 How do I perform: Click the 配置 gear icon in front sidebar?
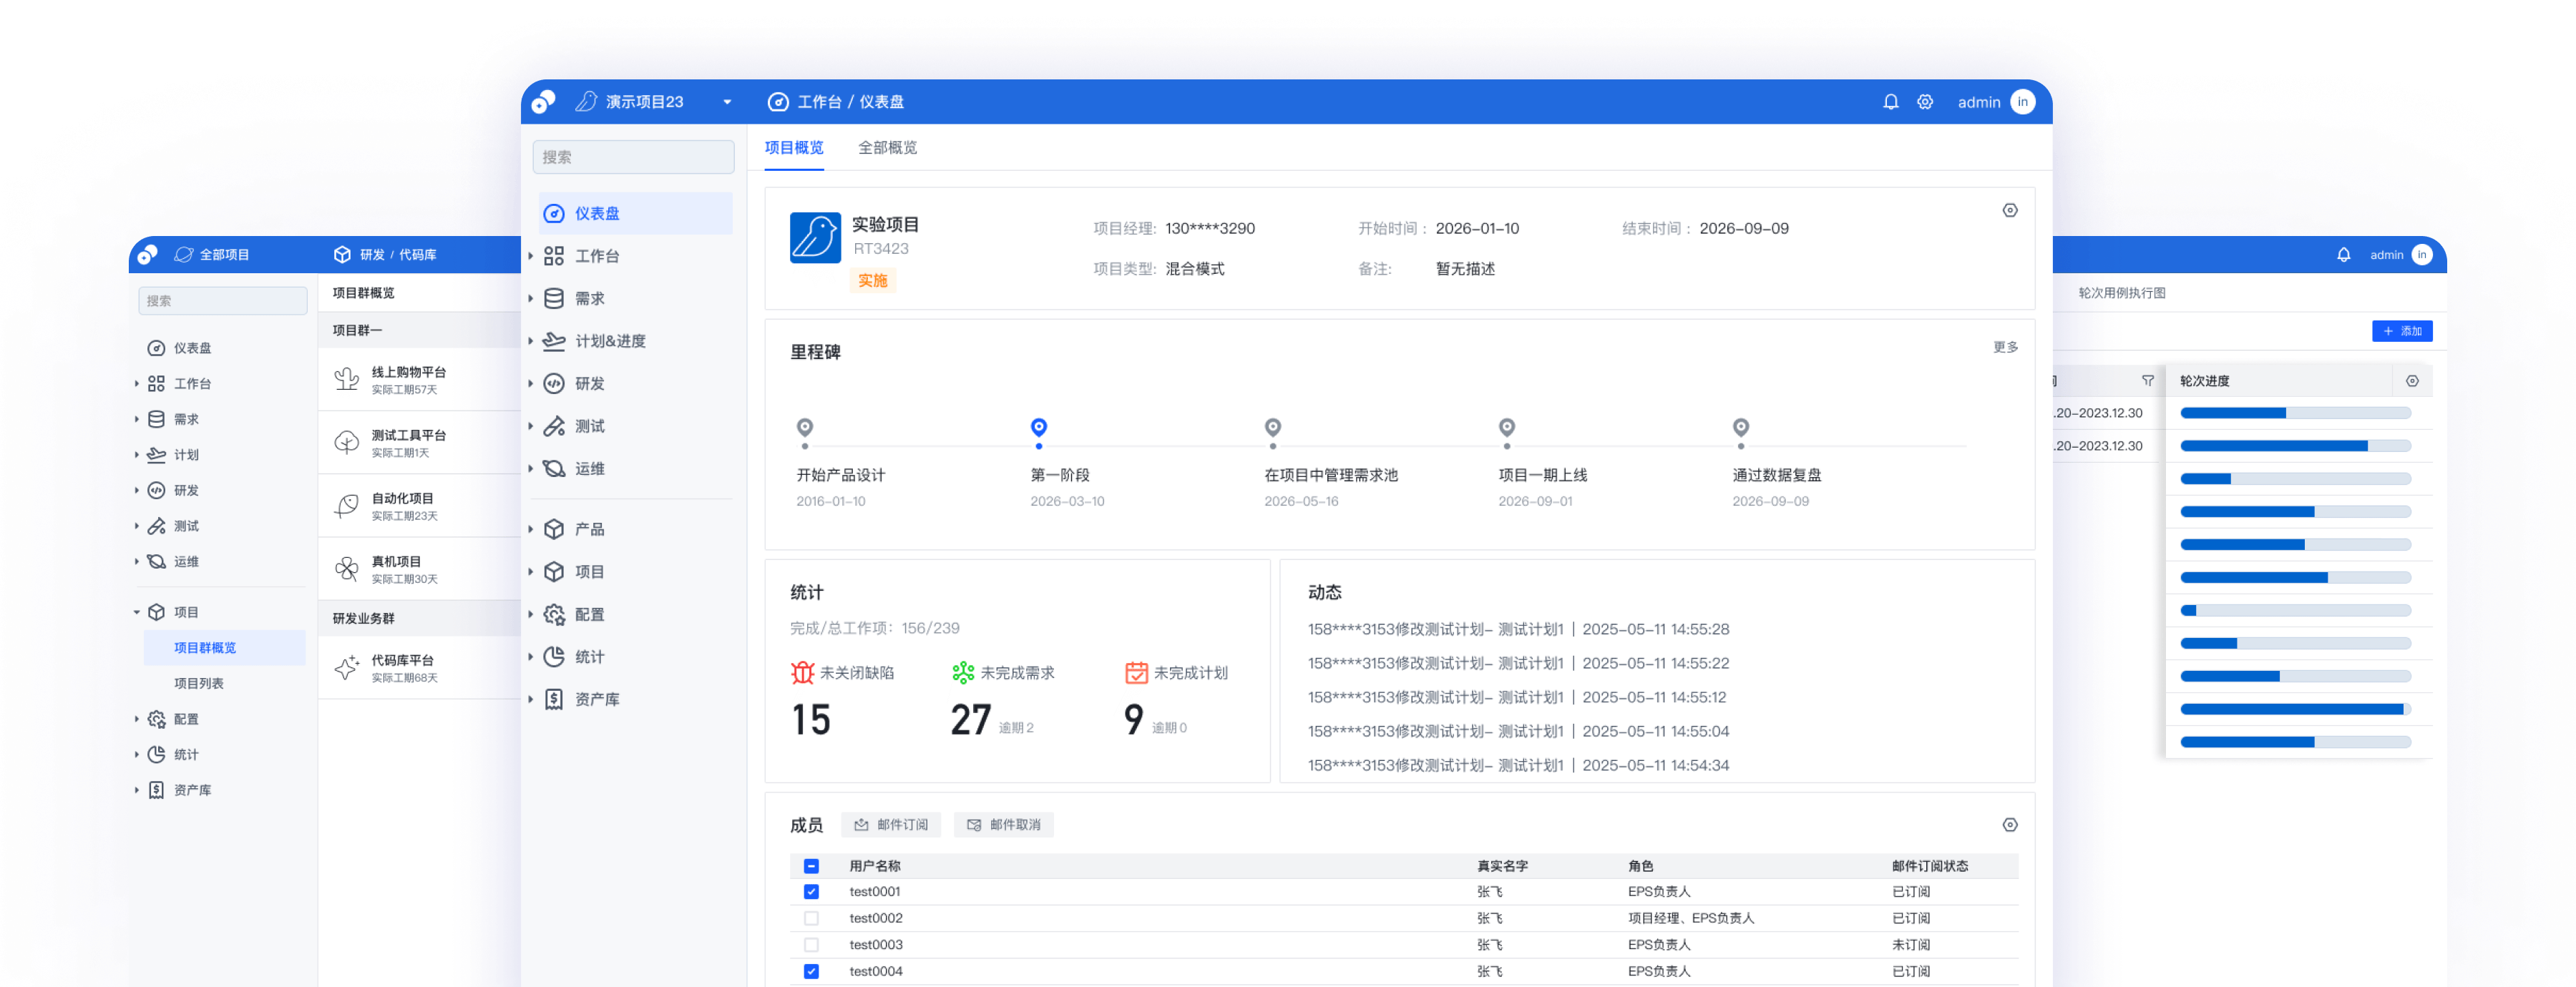tap(554, 614)
